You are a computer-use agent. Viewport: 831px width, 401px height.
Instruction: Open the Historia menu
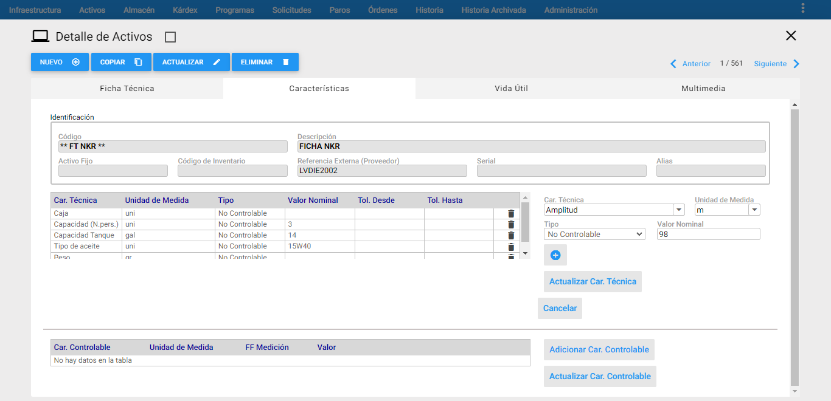[x=429, y=10]
